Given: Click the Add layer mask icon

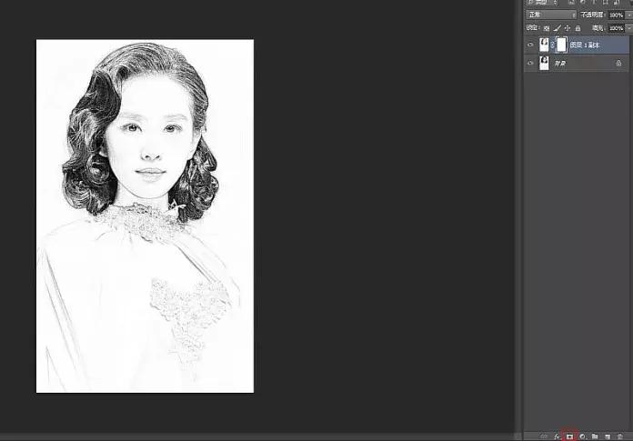Looking at the screenshot, I should coord(569,436).
